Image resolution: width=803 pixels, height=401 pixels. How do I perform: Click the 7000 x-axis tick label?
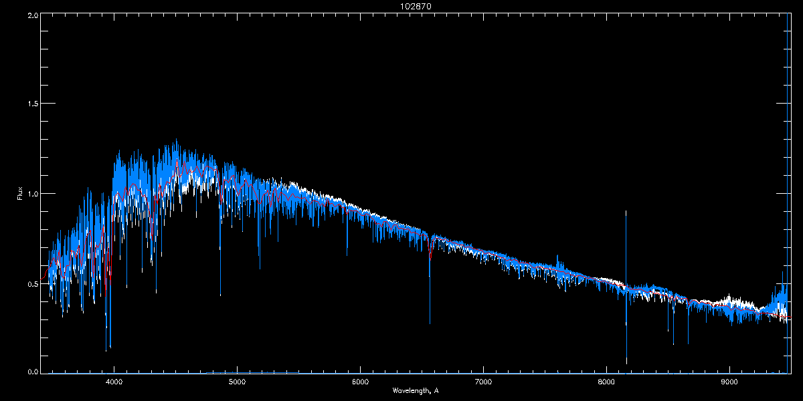pos(483,382)
